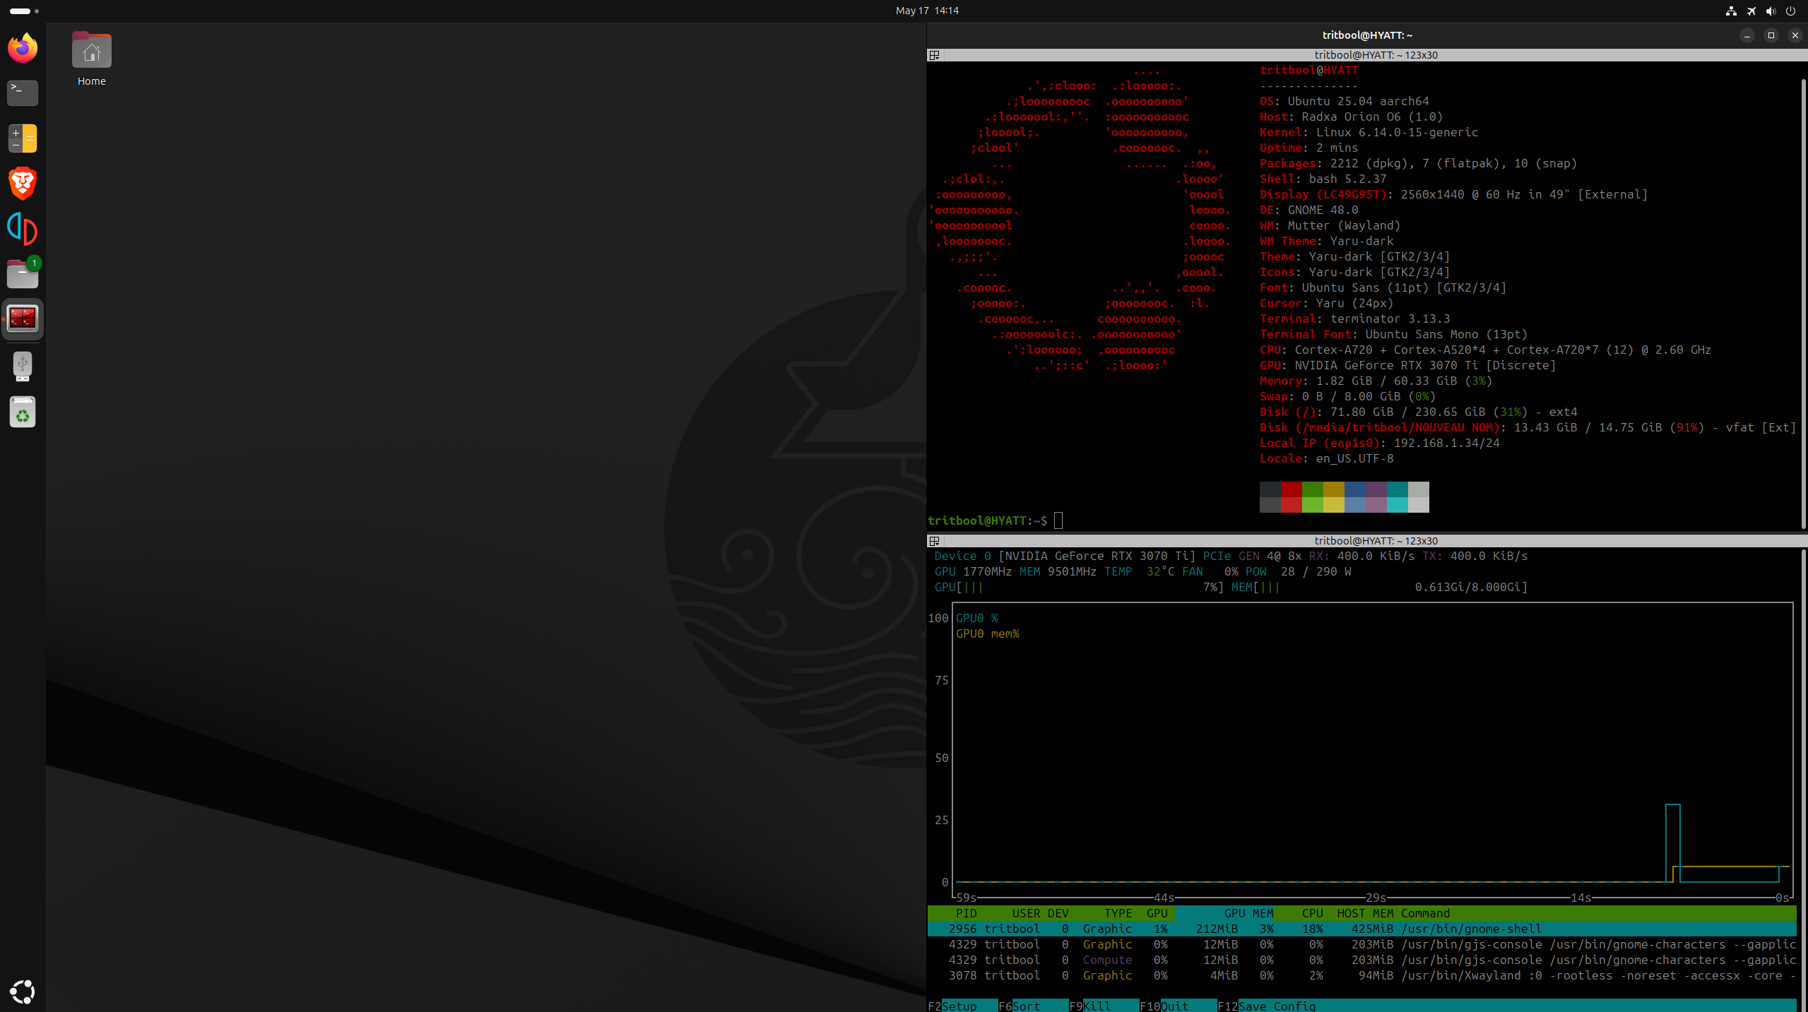Click the Local IP 192.168.1.34/24 line
Screen dimensions: 1808x1012
point(1379,443)
